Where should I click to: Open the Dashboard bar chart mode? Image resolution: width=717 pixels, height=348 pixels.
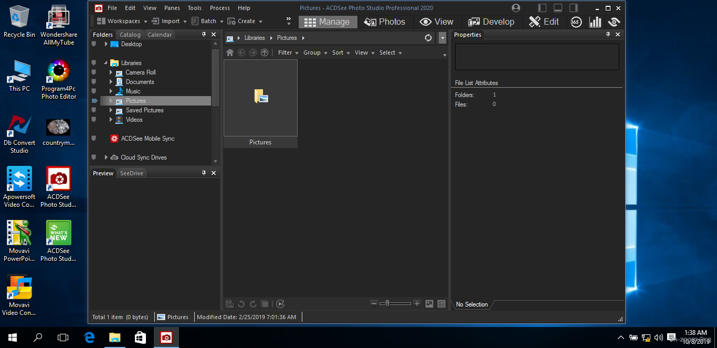pyautogui.click(x=595, y=22)
